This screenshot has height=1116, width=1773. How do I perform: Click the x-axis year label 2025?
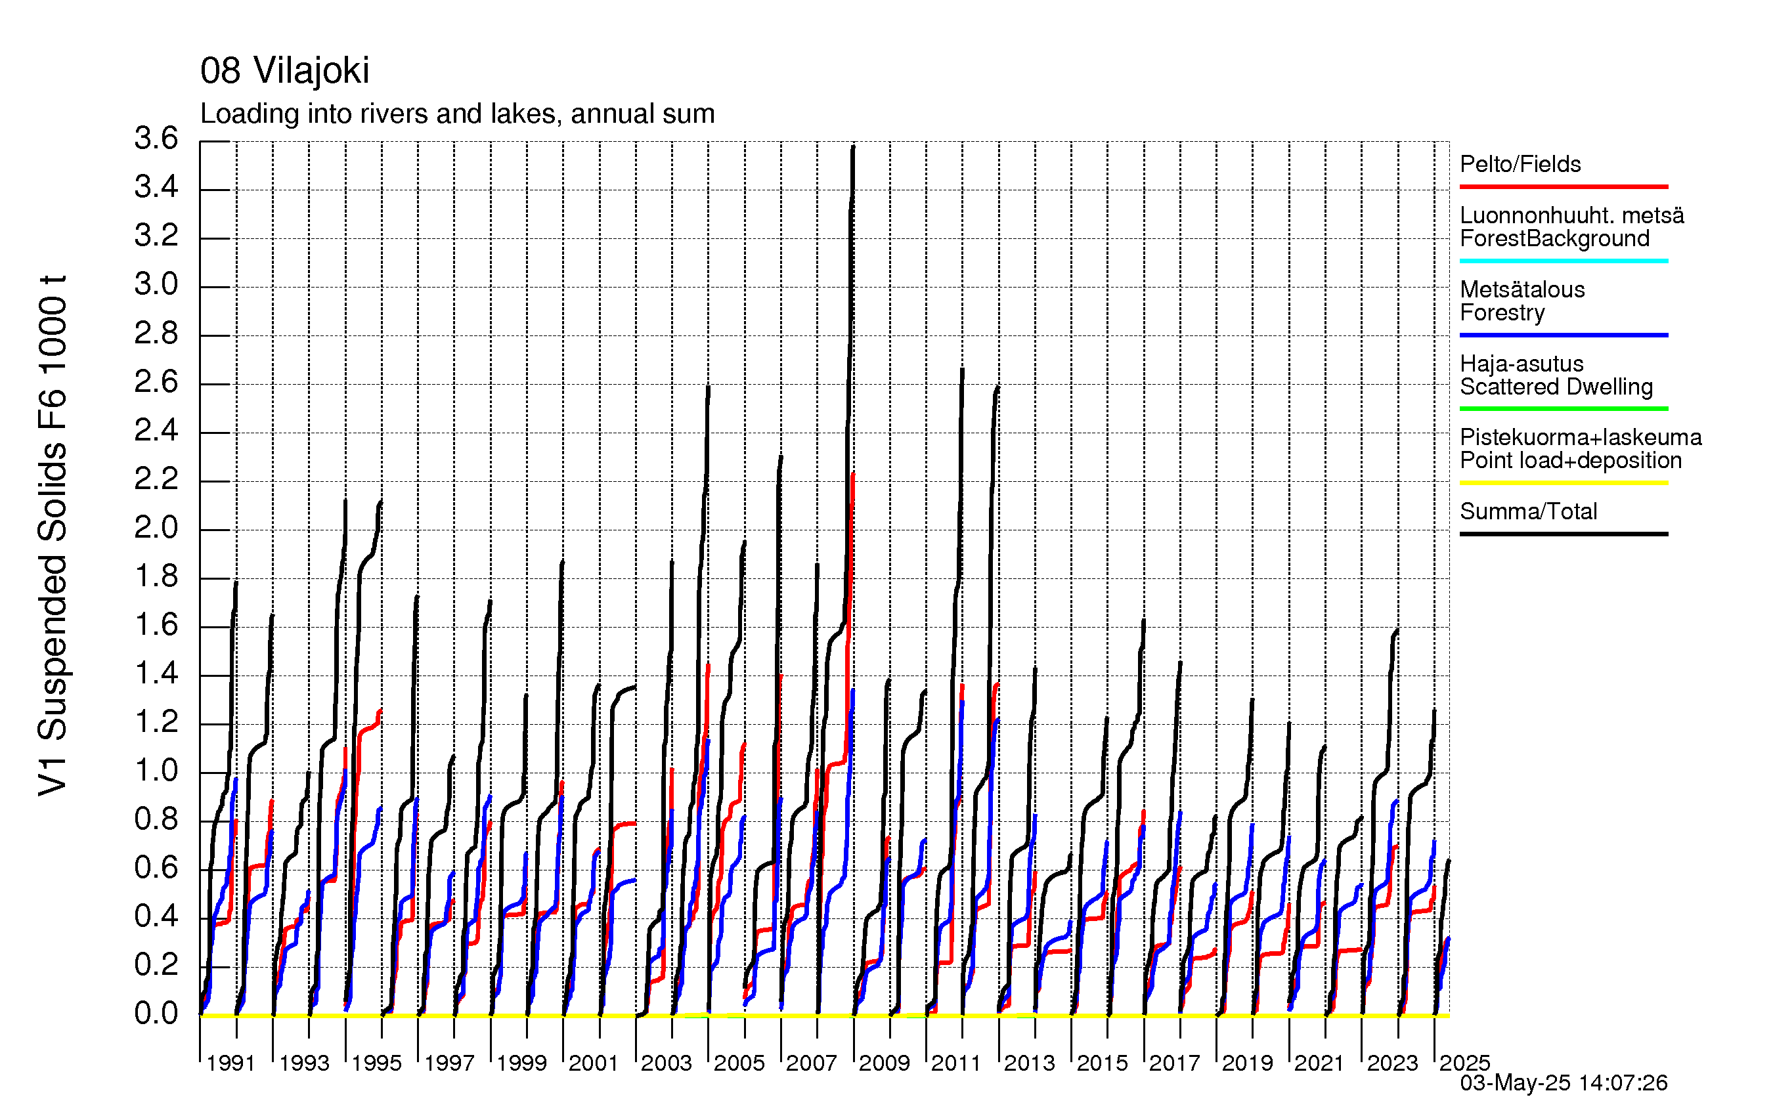1464,1063
